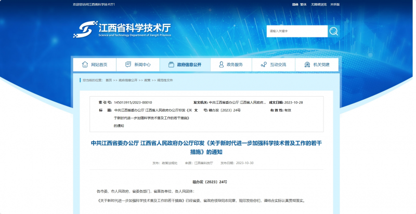Click the 文号 value 赣办发〔2023〕24号 in info box
This screenshot has height=214, width=416.
tap(225, 111)
